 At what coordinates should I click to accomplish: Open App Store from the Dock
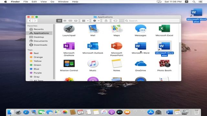(x=151, y=112)
